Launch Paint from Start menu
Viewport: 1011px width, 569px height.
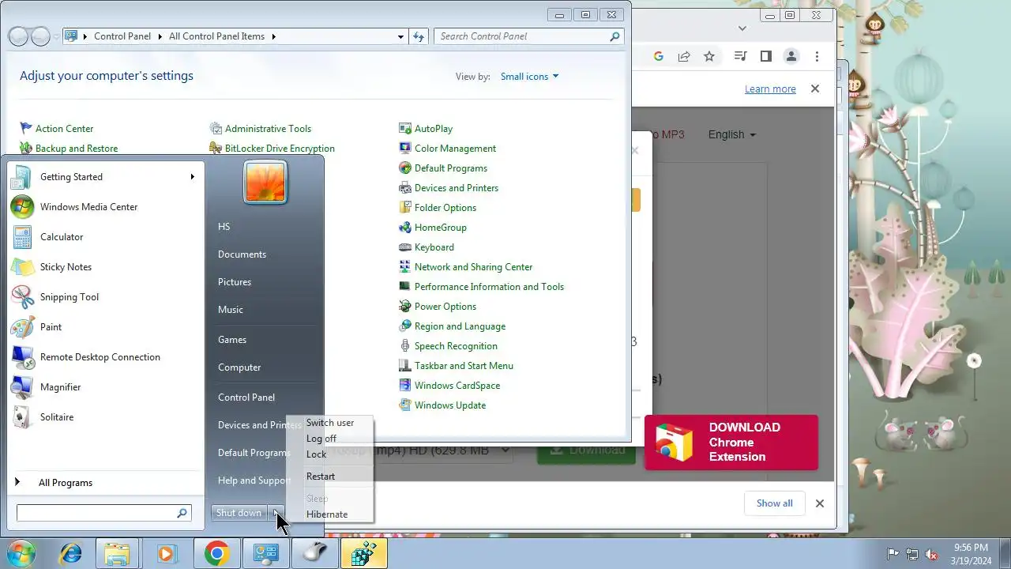tap(105, 327)
